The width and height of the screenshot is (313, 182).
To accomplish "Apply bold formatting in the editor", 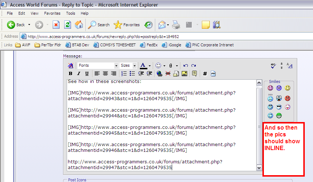I will pyautogui.click(x=70, y=74).
